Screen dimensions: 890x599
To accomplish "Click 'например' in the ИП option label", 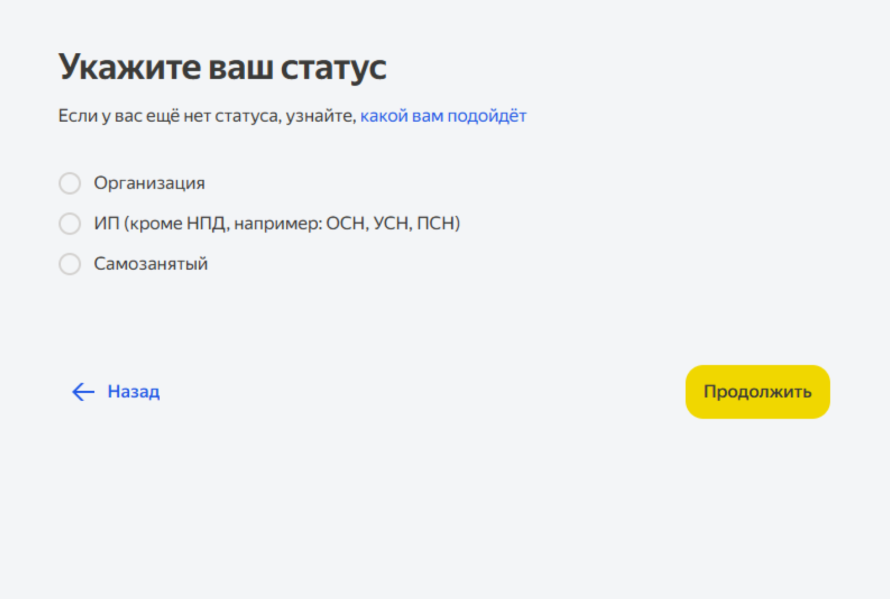I will 278,223.
